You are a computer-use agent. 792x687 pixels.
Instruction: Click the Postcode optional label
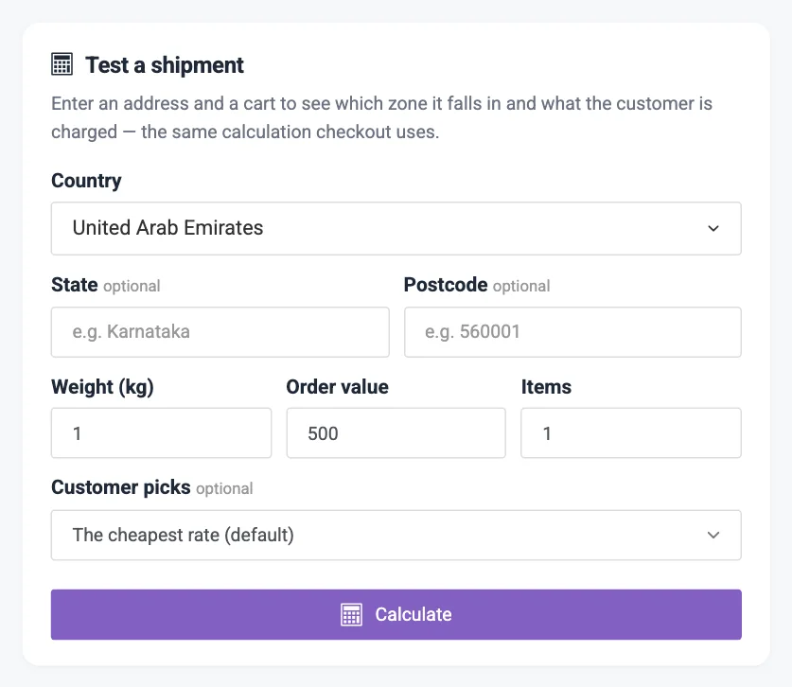477,285
